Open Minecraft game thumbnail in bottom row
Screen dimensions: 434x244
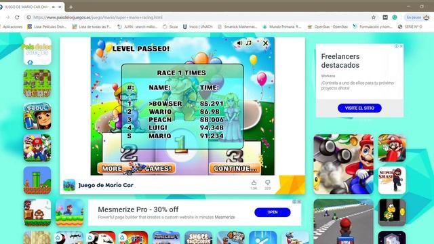pos(166,238)
